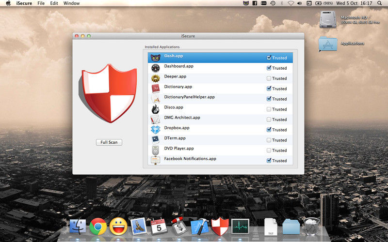The image size is (388, 242).
Task: Select the Dropbox.app icon in list
Action: (x=156, y=129)
